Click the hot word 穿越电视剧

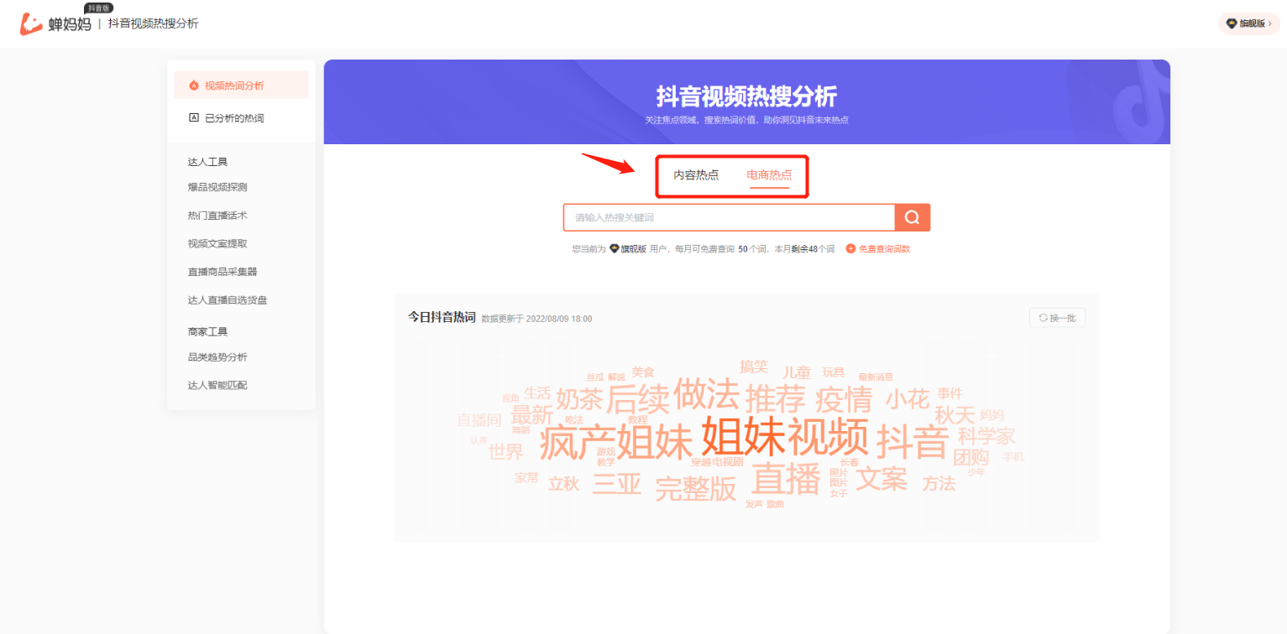tap(717, 462)
